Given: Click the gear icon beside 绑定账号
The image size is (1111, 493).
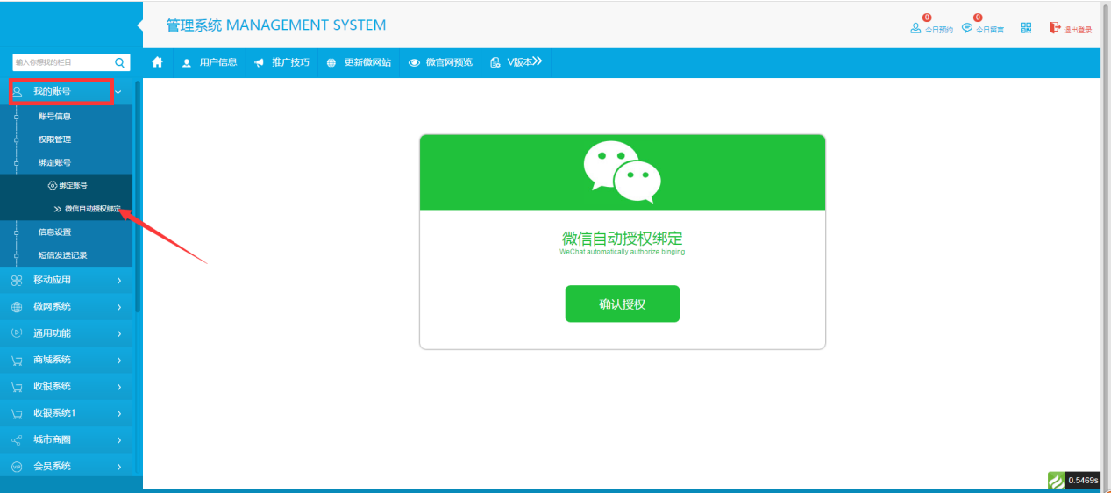Looking at the screenshot, I should [x=53, y=186].
